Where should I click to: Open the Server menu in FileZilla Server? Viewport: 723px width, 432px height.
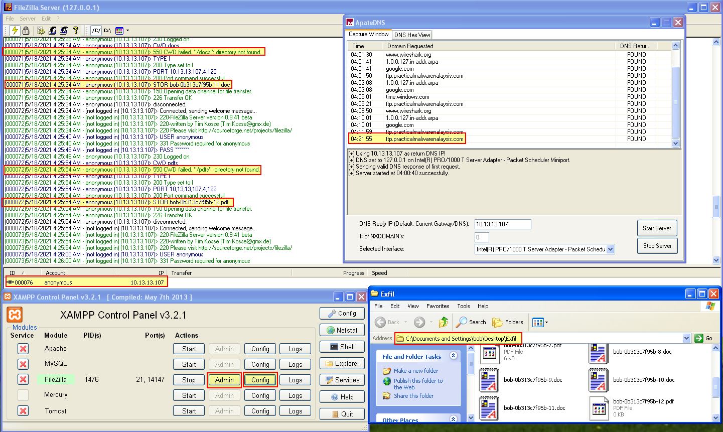tap(28, 19)
